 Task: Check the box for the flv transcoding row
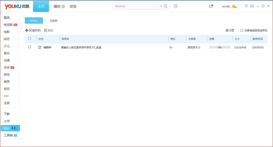pyautogui.click(x=29, y=47)
